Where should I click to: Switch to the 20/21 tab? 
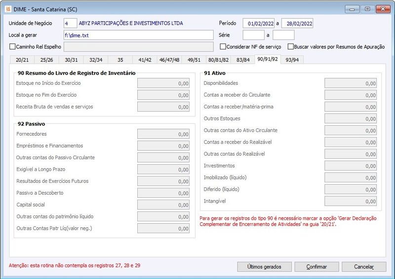pos(22,60)
